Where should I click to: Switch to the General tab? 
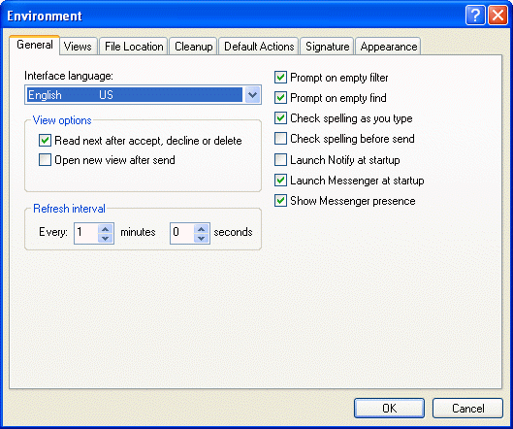click(35, 45)
